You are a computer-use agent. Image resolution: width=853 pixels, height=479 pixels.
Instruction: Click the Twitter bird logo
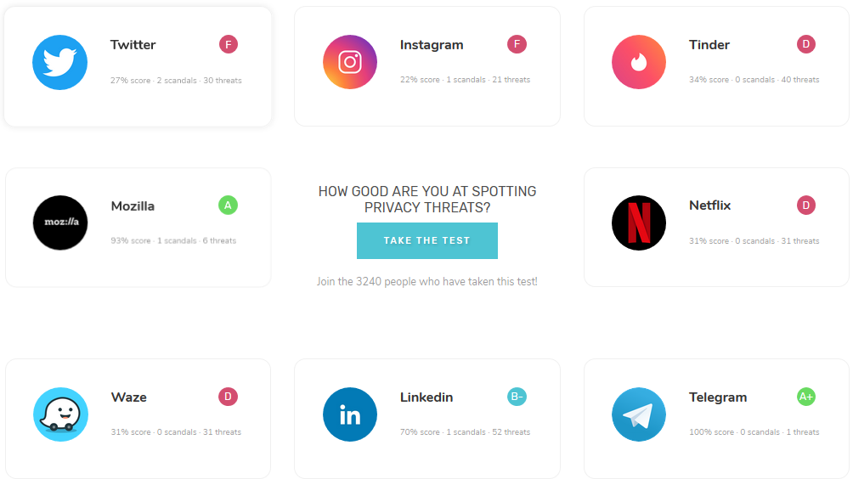(60, 62)
